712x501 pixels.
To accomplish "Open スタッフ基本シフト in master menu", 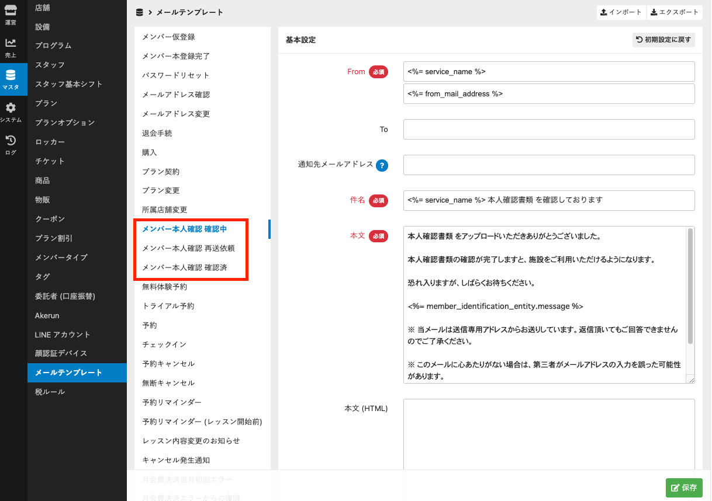I will coord(68,84).
